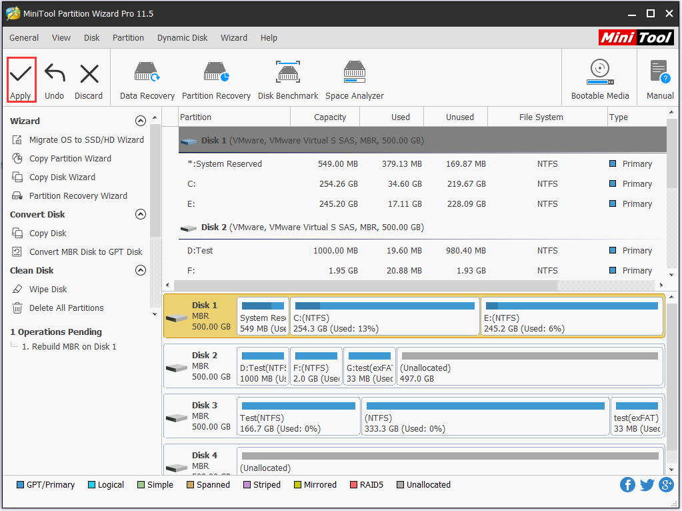Collapse the Wizard section
This screenshot has width=682, height=511.
(141, 121)
